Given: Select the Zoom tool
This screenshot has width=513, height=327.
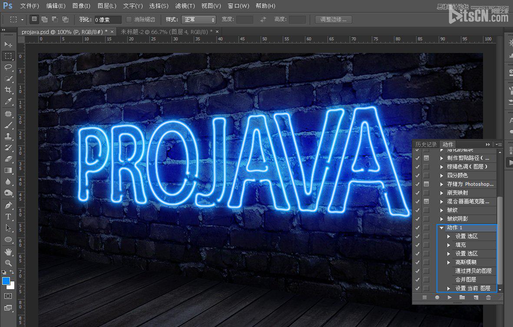Looking at the screenshot, I should (8, 262).
